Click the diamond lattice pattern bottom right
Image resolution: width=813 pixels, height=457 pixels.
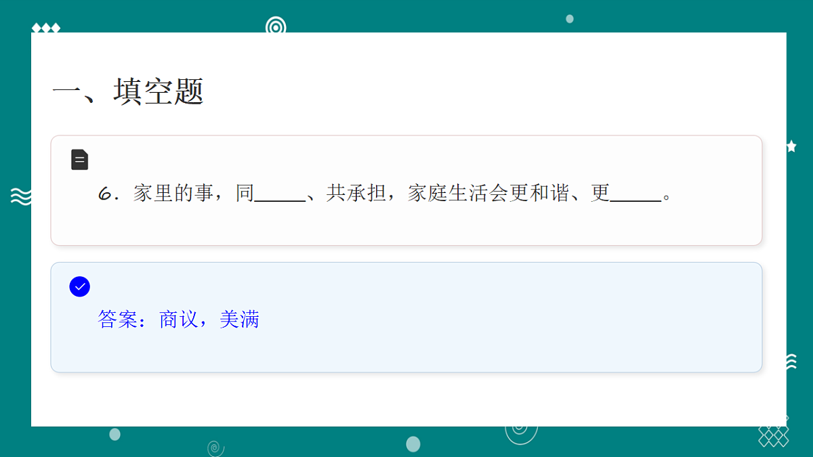click(x=773, y=434)
